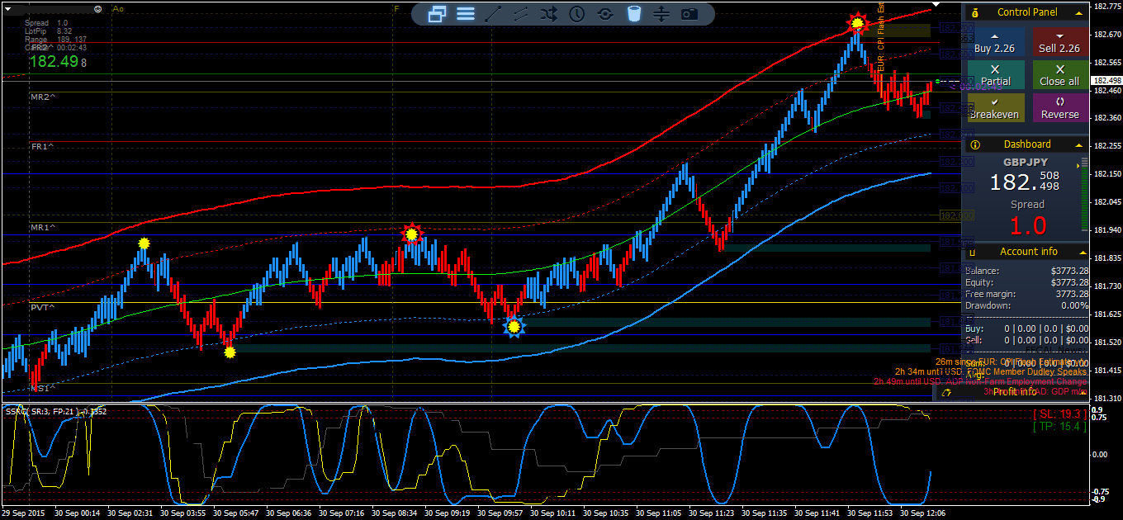Click the Sell 2.26 button
The image size is (1123, 520).
click(1059, 43)
